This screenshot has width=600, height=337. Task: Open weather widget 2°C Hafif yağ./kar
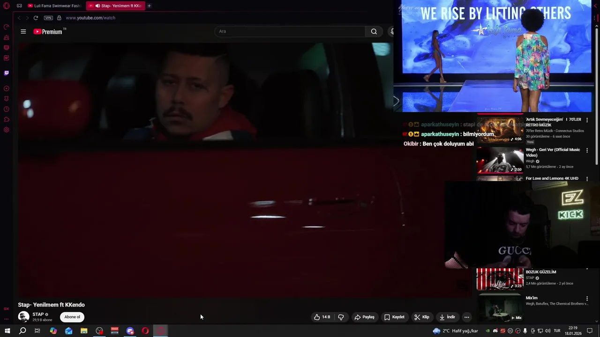pos(456,331)
